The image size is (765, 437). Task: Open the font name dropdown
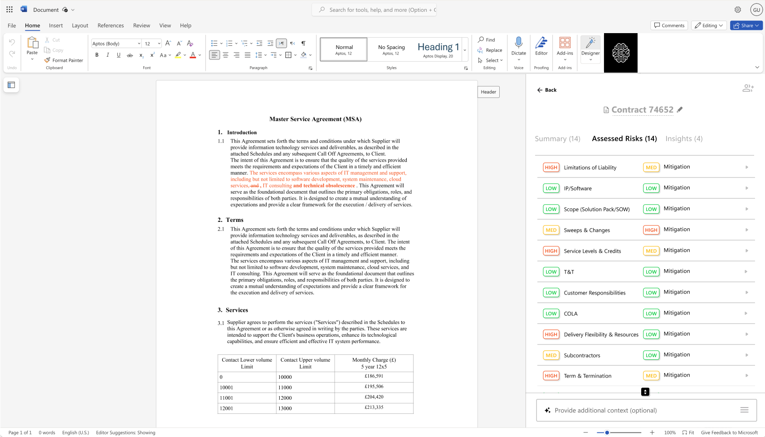[139, 44]
